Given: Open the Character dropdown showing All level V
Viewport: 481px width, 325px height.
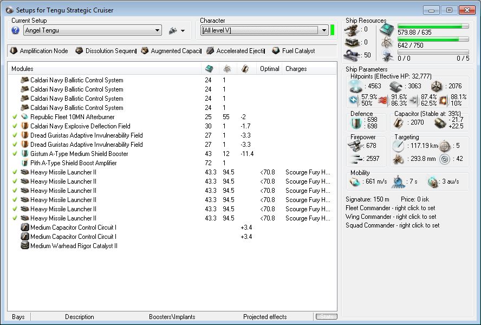Looking at the screenshot, I should pyautogui.click(x=265, y=30).
